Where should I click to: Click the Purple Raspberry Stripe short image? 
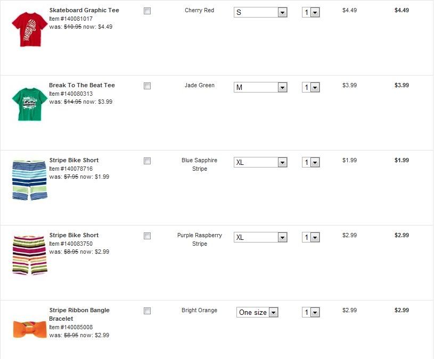(x=29, y=255)
